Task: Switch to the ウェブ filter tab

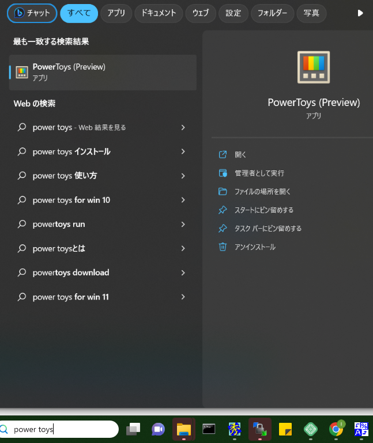Action: (201, 13)
